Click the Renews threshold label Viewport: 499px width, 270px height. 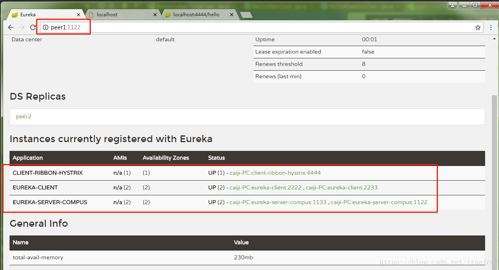click(x=279, y=64)
